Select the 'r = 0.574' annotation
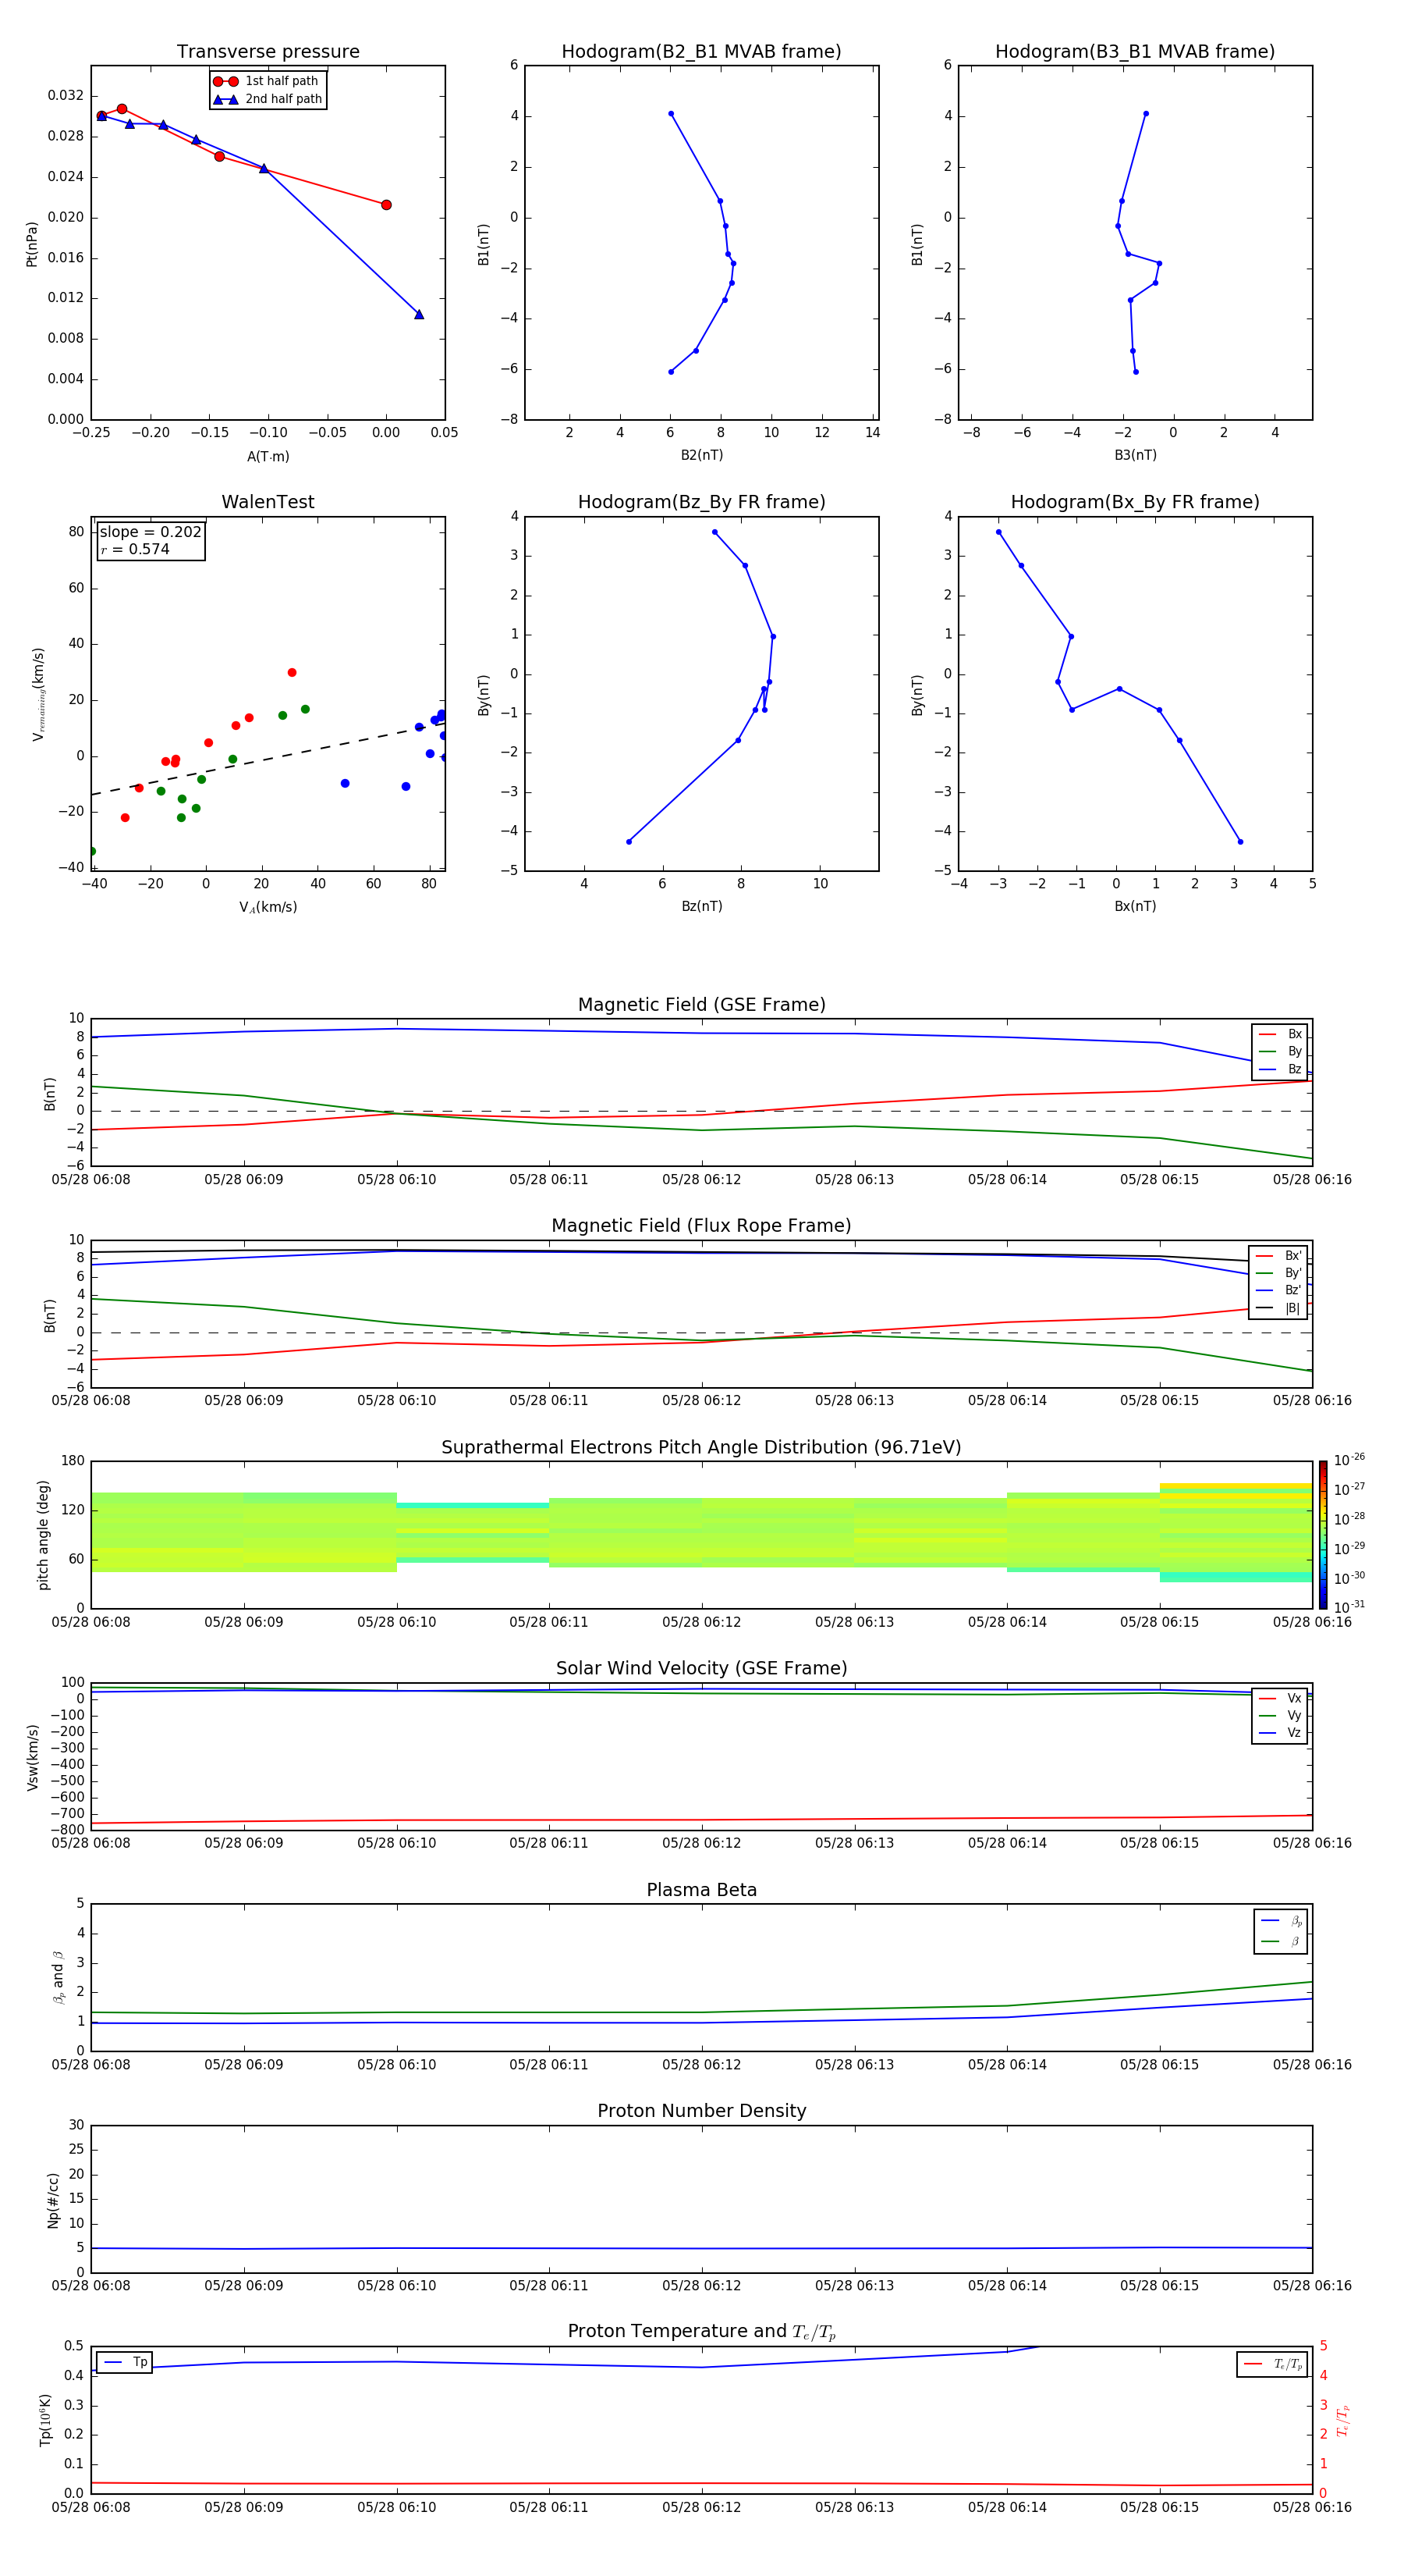The width and height of the screenshot is (1404, 2576). click(135, 549)
